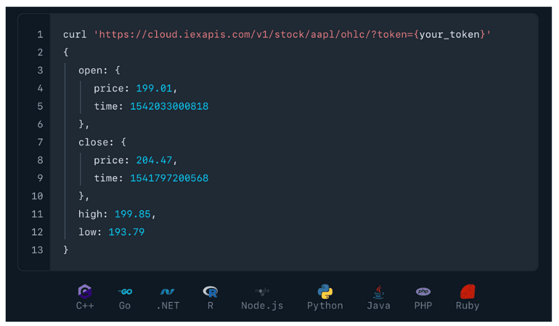Click the Java coffee cup icon
The height and width of the screenshot is (326, 559).
click(378, 291)
